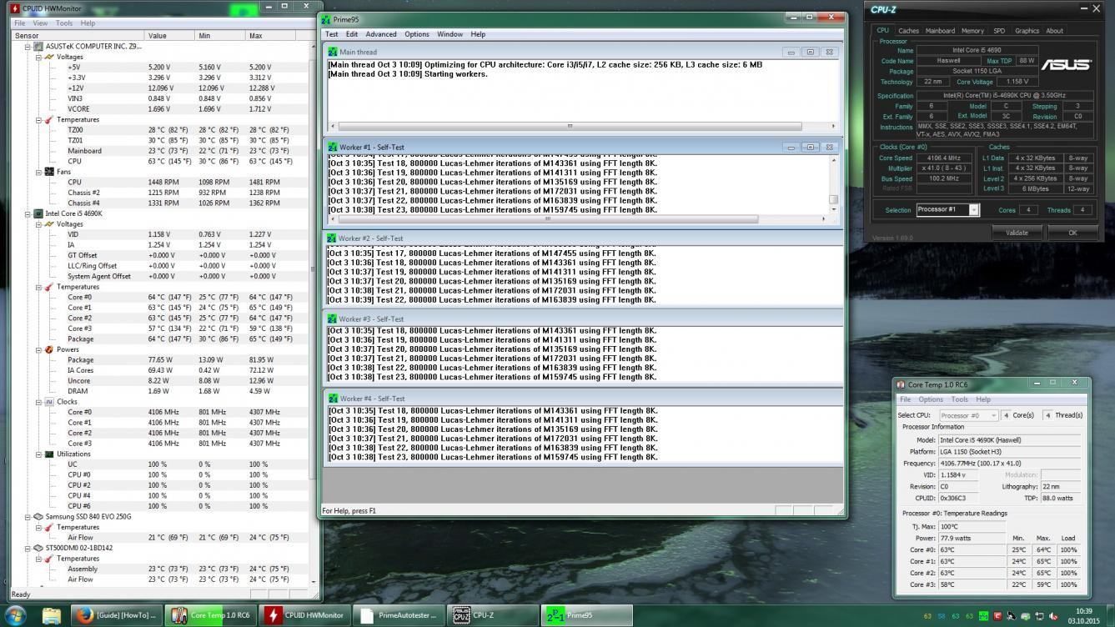Click the Validate button in CPU-Z
The width and height of the screenshot is (1115, 627).
1017,233
